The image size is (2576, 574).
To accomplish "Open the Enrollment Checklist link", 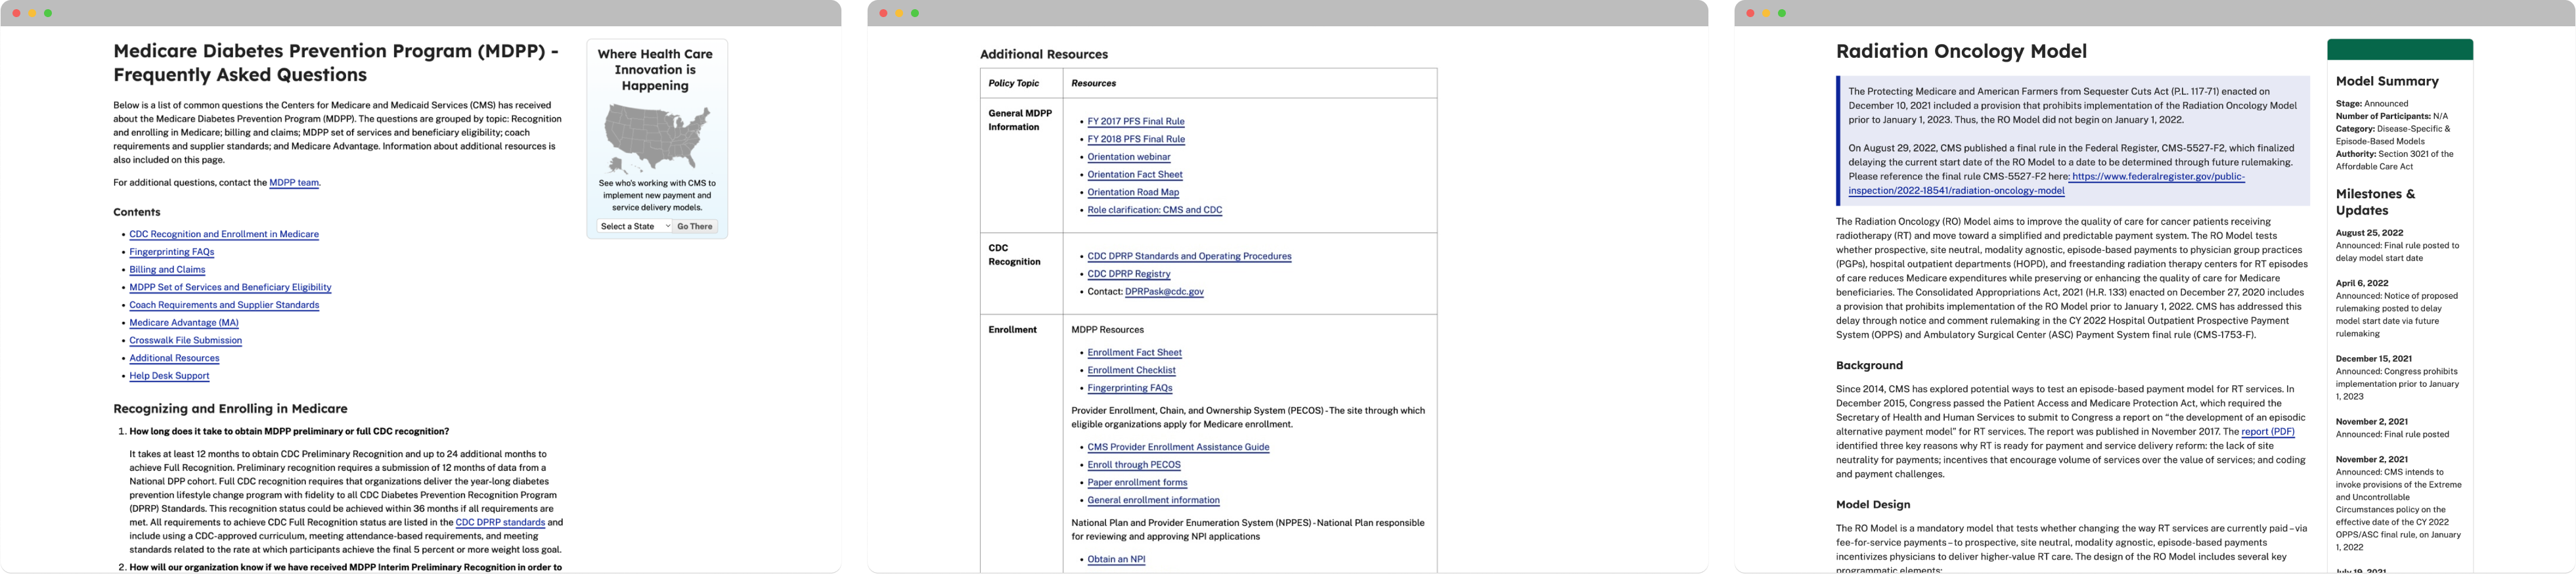I will tap(1131, 370).
